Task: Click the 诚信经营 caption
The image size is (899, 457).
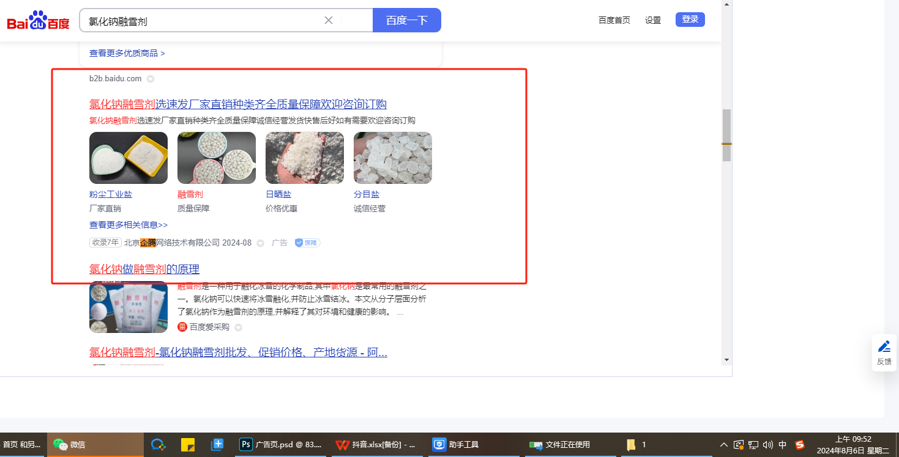Action: click(370, 208)
